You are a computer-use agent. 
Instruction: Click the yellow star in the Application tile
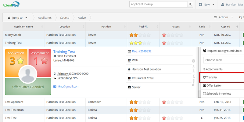(20, 61)
